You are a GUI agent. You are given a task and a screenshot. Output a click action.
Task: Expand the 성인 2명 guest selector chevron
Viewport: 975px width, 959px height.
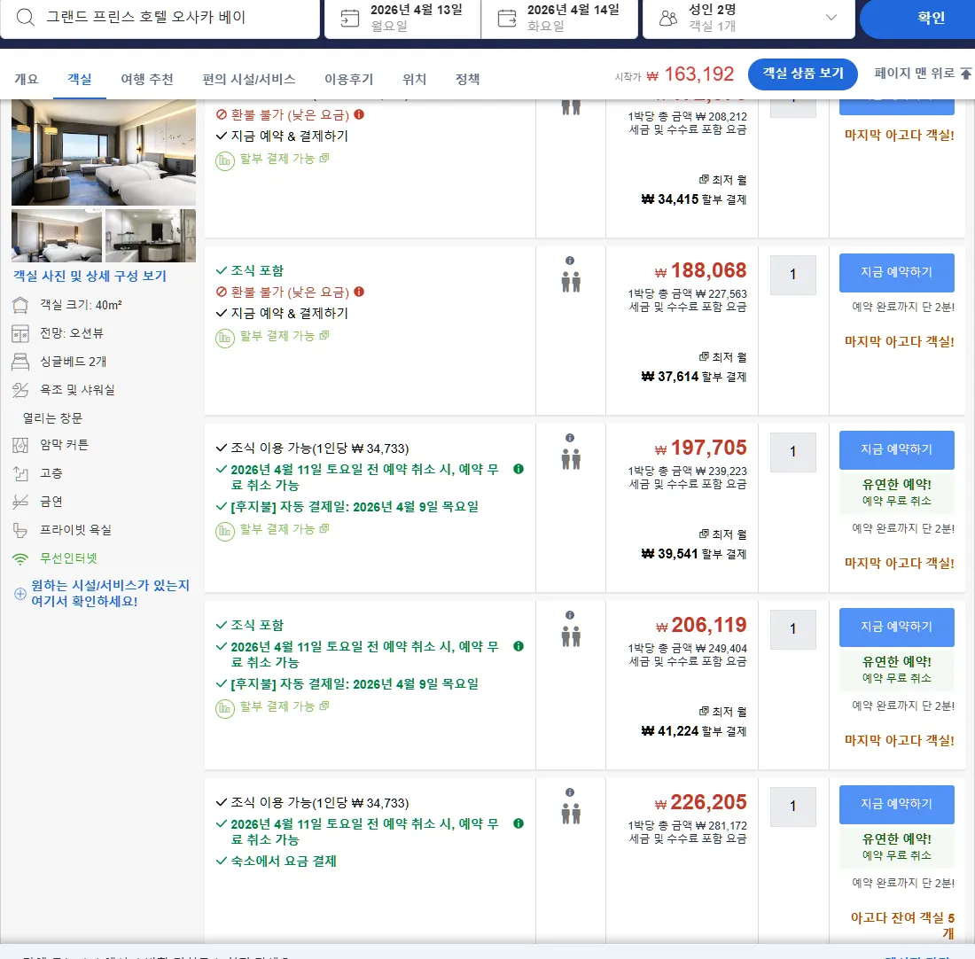point(831,18)
